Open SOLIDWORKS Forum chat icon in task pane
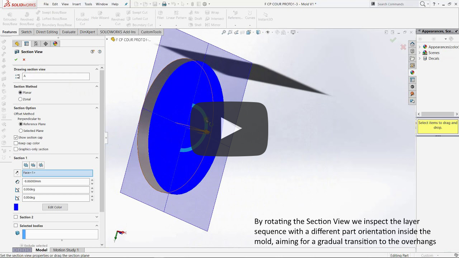This screenshot has height=258, width=459. pyautogui.click(x=412, y=101)
